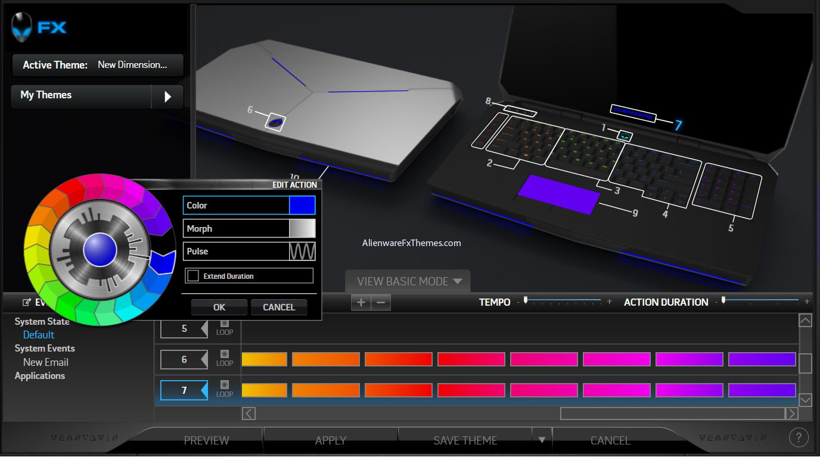Toggle LOOP for zone 7

coord(225,385)
